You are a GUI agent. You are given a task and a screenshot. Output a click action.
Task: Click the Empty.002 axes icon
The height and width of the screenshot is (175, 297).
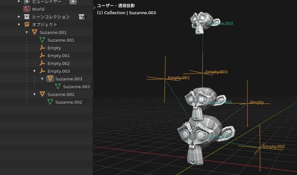[42, 63]
